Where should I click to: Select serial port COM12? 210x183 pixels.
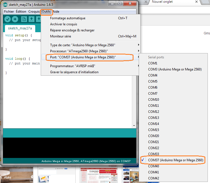pos(173,112)
